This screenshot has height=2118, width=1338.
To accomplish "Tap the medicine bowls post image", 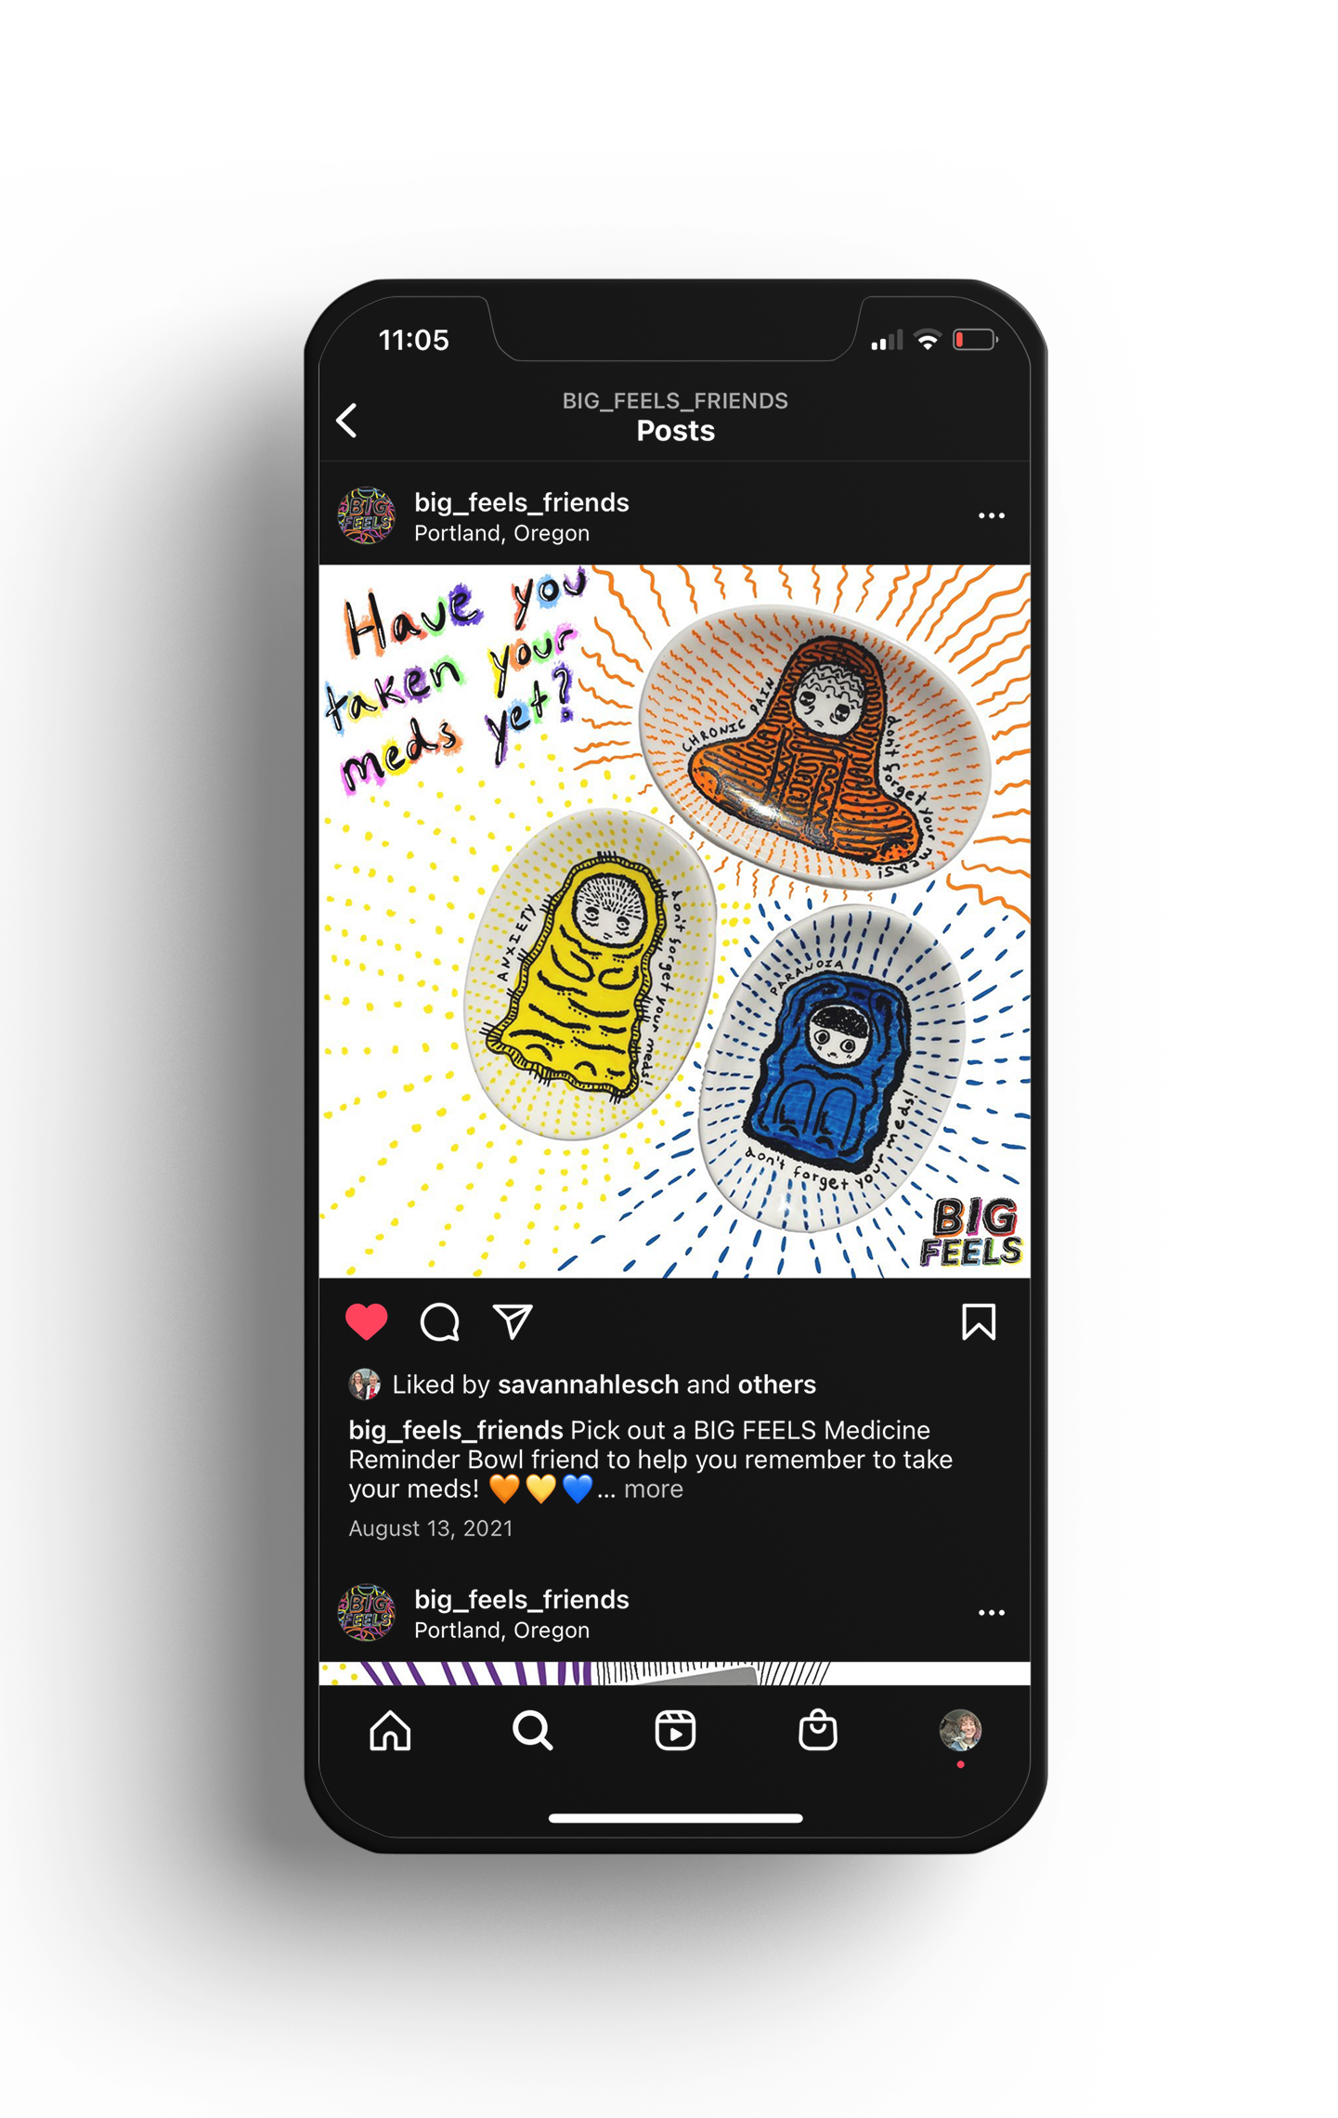I will (x=674, y=921).
